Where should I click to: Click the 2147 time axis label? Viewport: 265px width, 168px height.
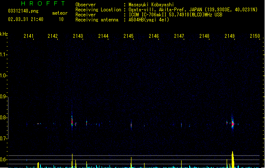[179, 36]
